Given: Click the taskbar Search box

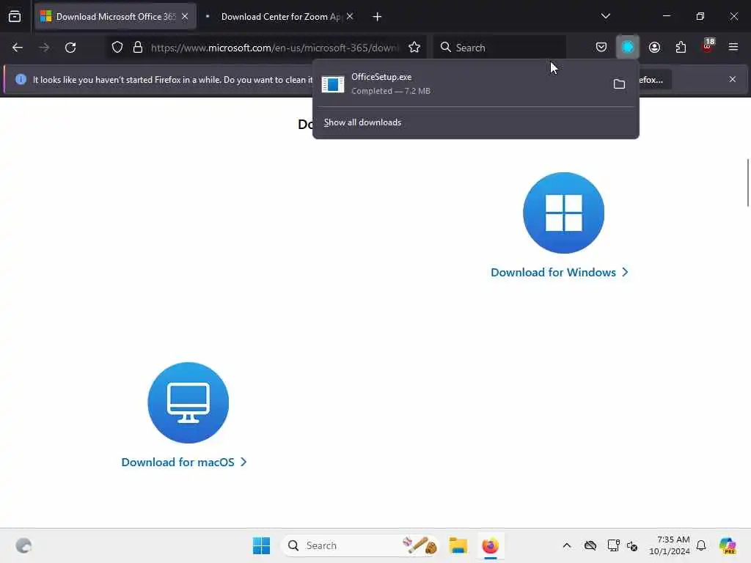Looking at the screenshot, I should tap(360, 545).
